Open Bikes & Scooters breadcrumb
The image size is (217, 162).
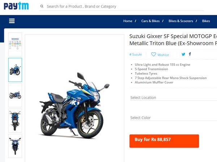[181, 21]
